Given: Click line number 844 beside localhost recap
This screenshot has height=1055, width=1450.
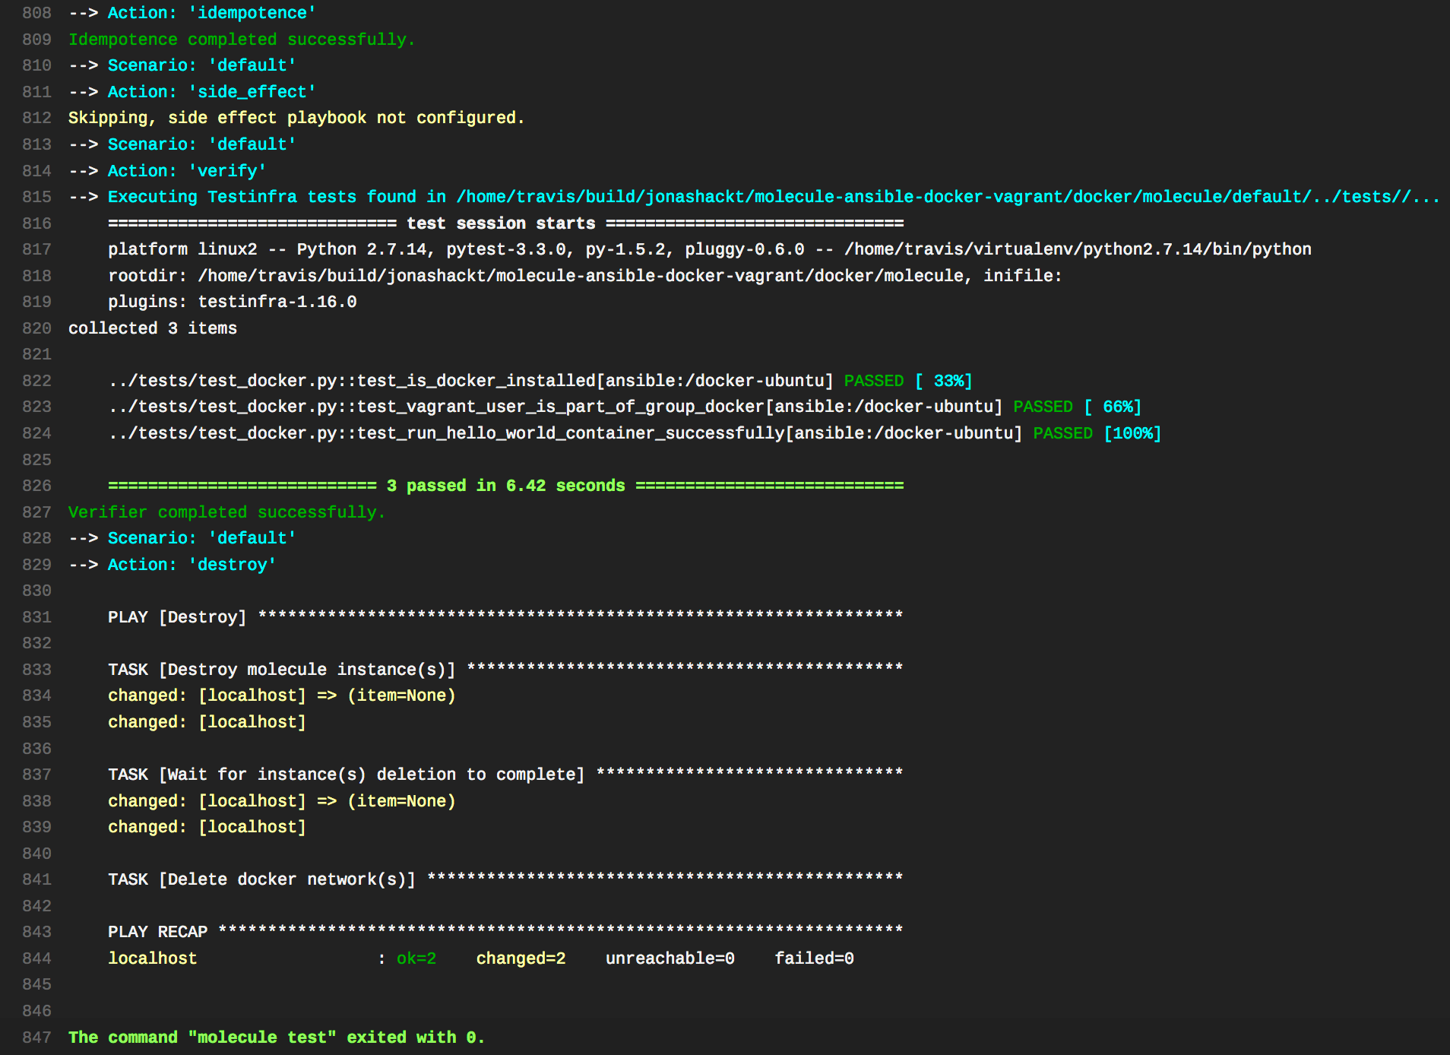Looking at the screenshot, I should tap(36, 958).
